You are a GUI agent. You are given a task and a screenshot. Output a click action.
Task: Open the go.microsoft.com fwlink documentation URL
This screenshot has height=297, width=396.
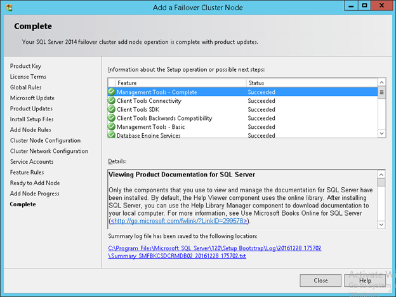pyautogui.click(x=180, y=221)
